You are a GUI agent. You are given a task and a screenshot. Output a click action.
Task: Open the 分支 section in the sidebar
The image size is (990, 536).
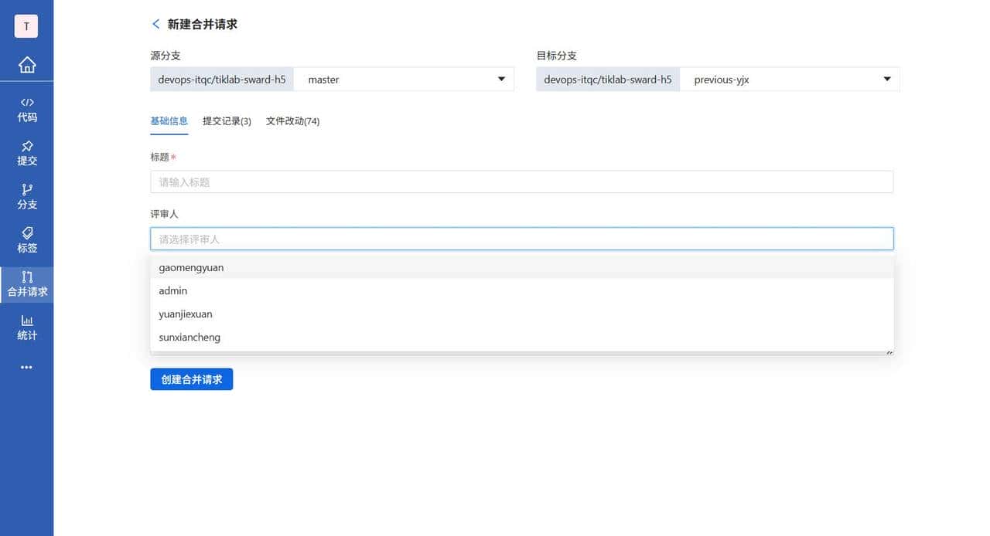pyautogui.click(x=27, y=197)
